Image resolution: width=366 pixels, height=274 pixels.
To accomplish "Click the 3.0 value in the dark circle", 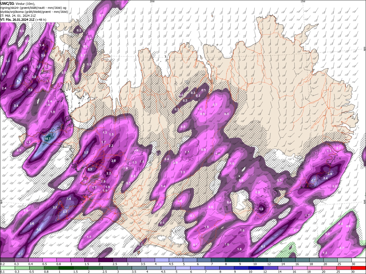I will click(x=261, y=209).
